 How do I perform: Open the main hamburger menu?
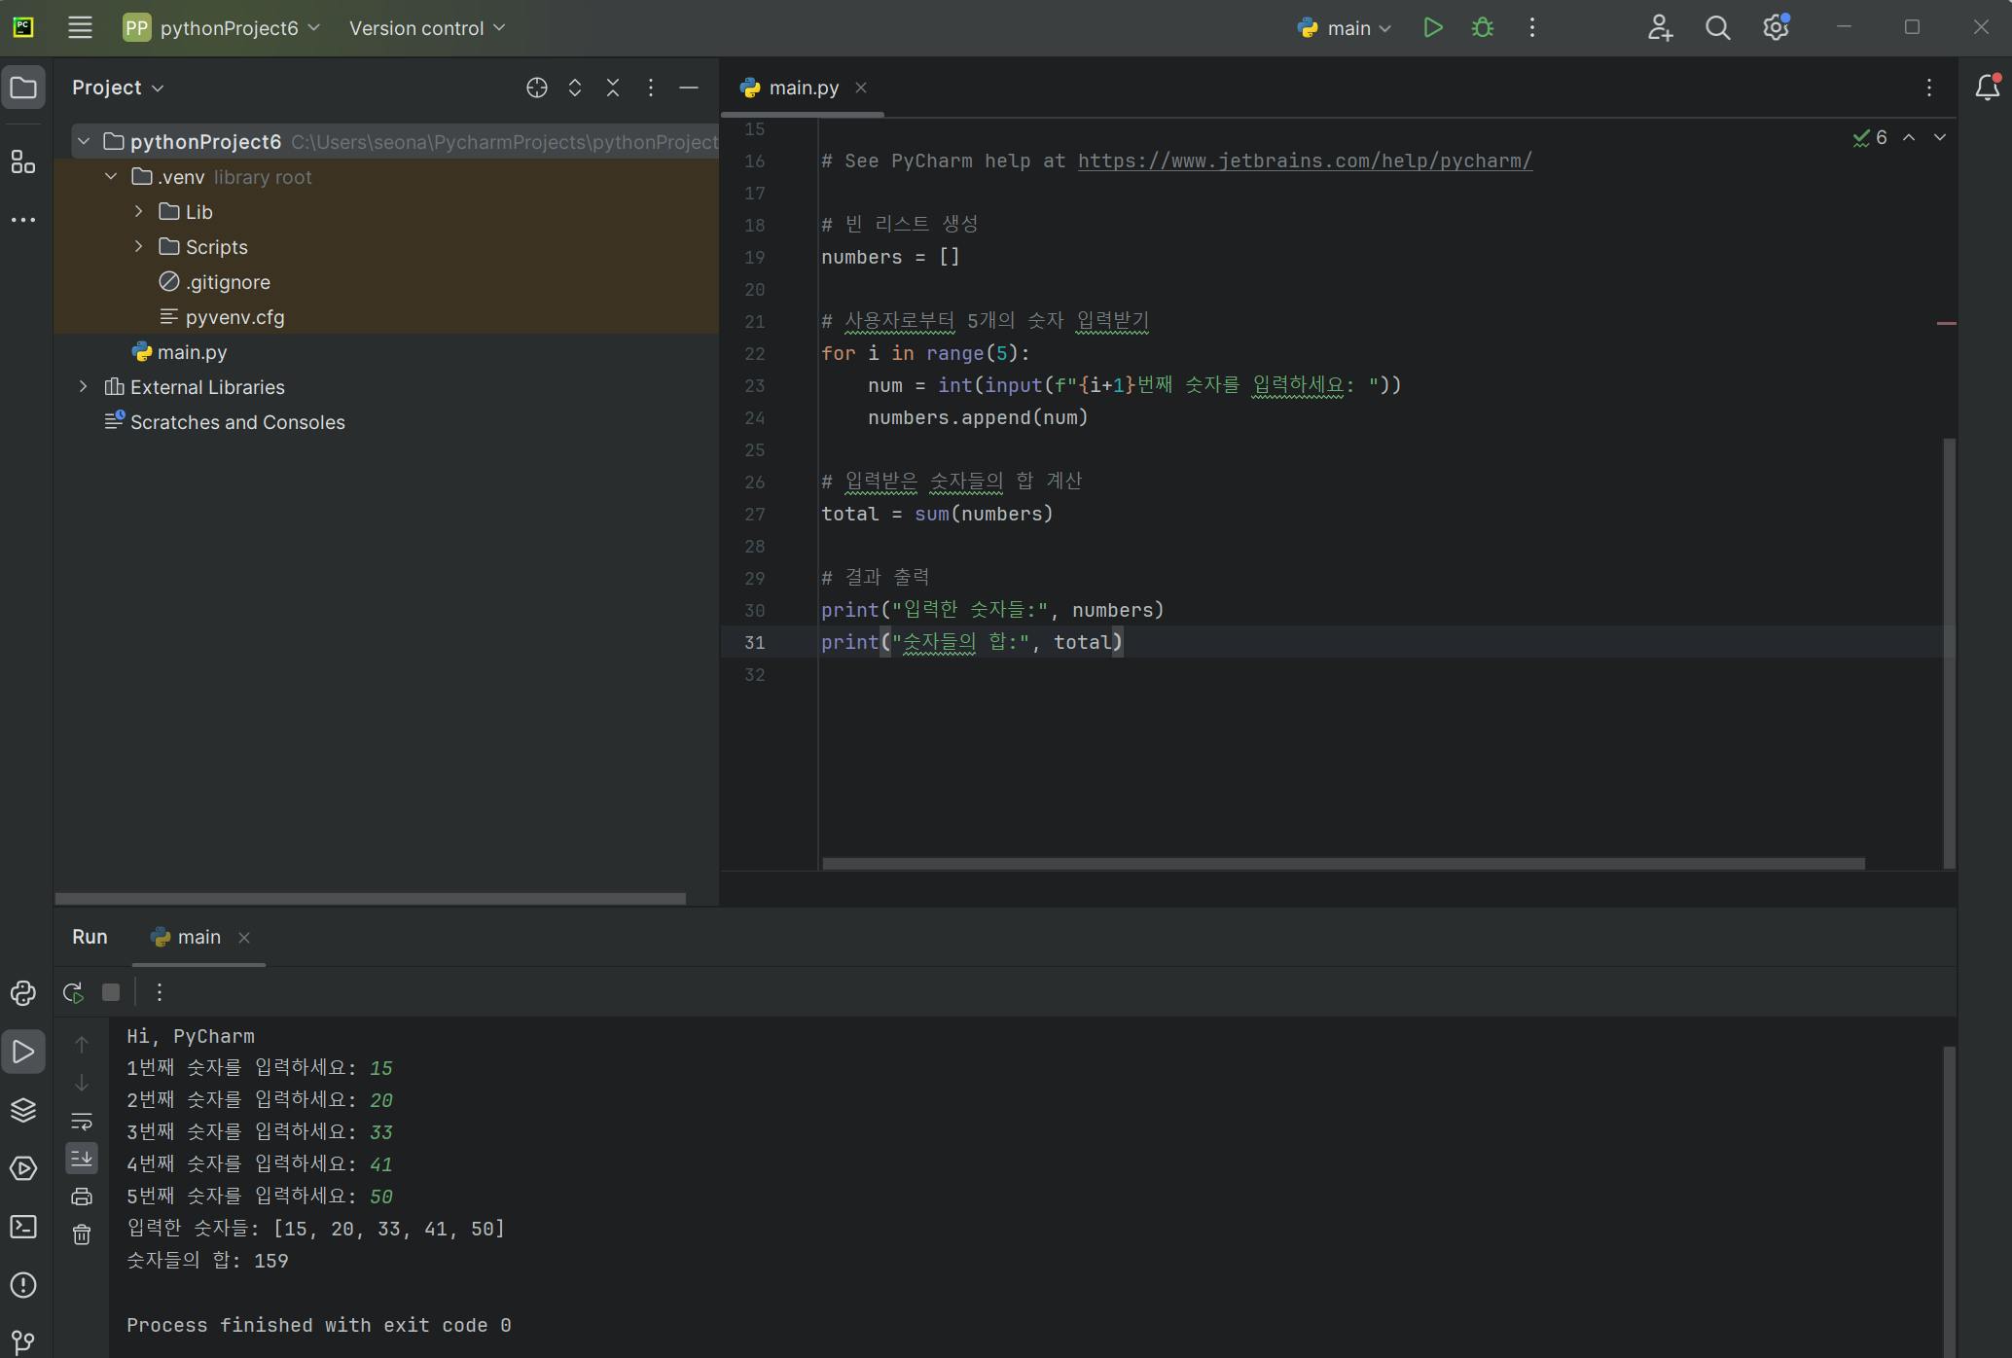coord(80,28)
